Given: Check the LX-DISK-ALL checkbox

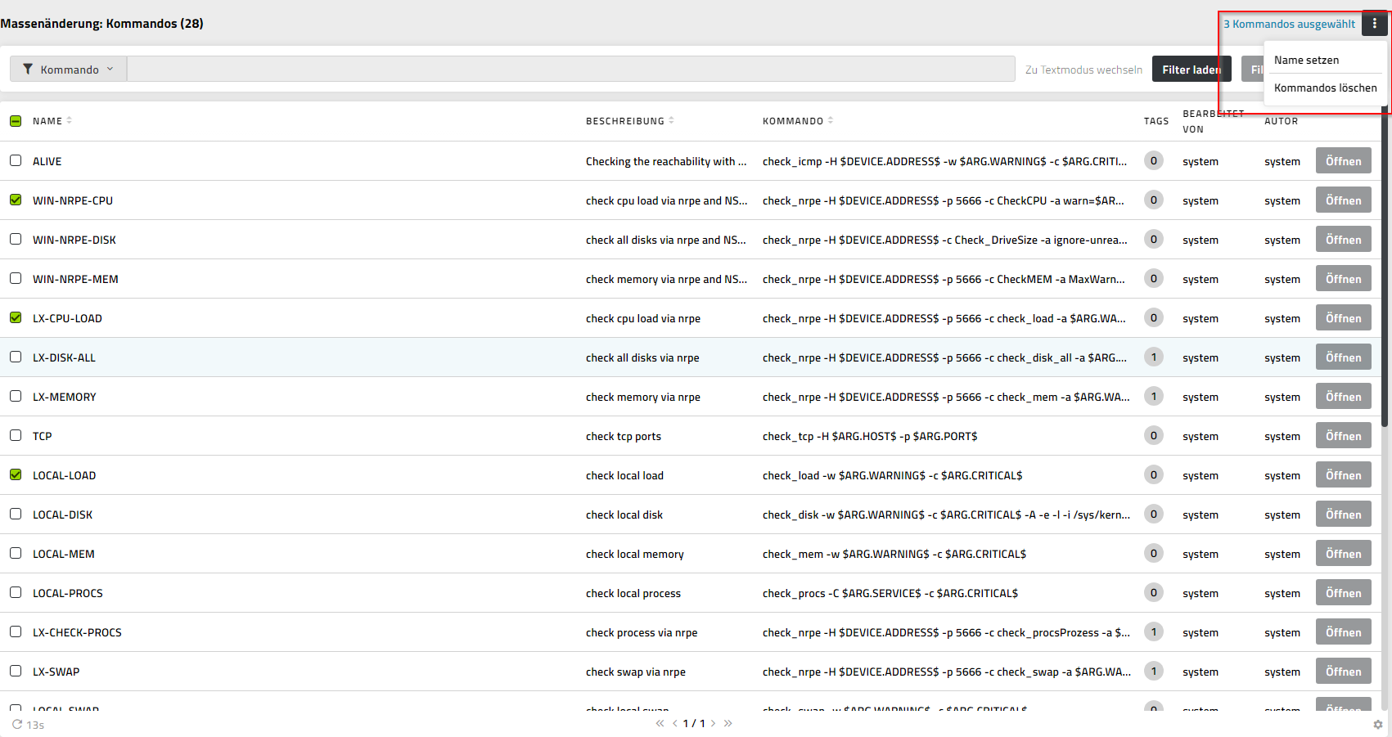Looking at the screenshot, I should pyautogui.click(x=16, y=357).
